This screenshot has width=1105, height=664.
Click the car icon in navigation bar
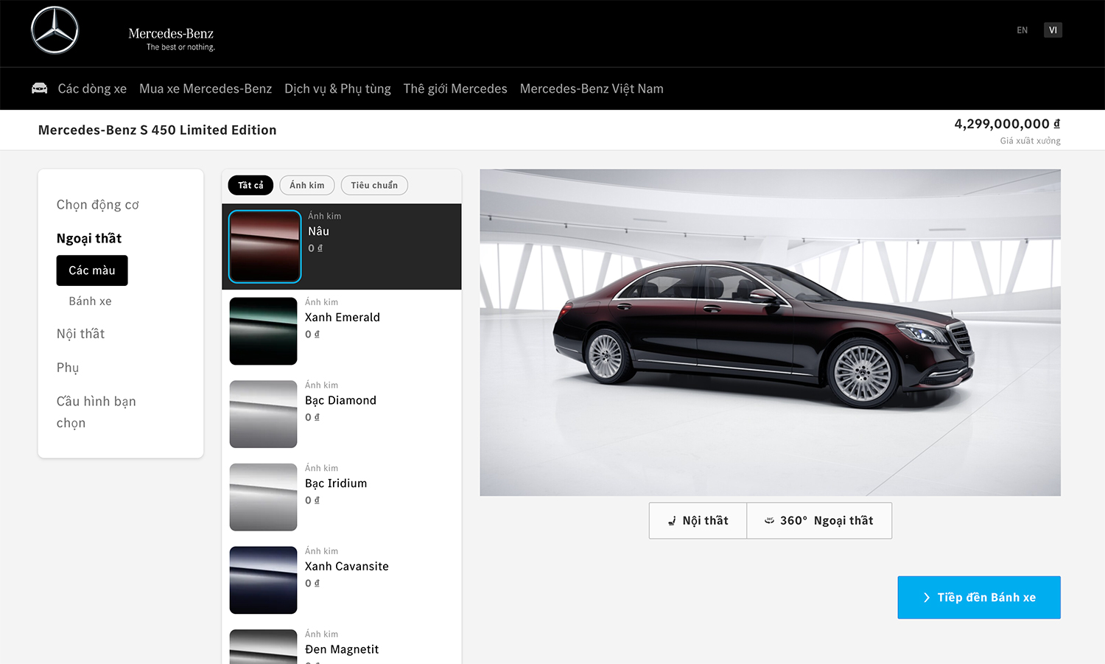[40, 88]
